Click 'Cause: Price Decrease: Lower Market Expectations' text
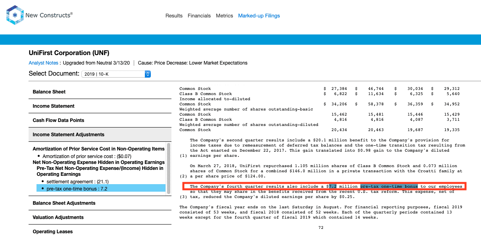This screenshot has width=481, height=238. tap(192, 63)
